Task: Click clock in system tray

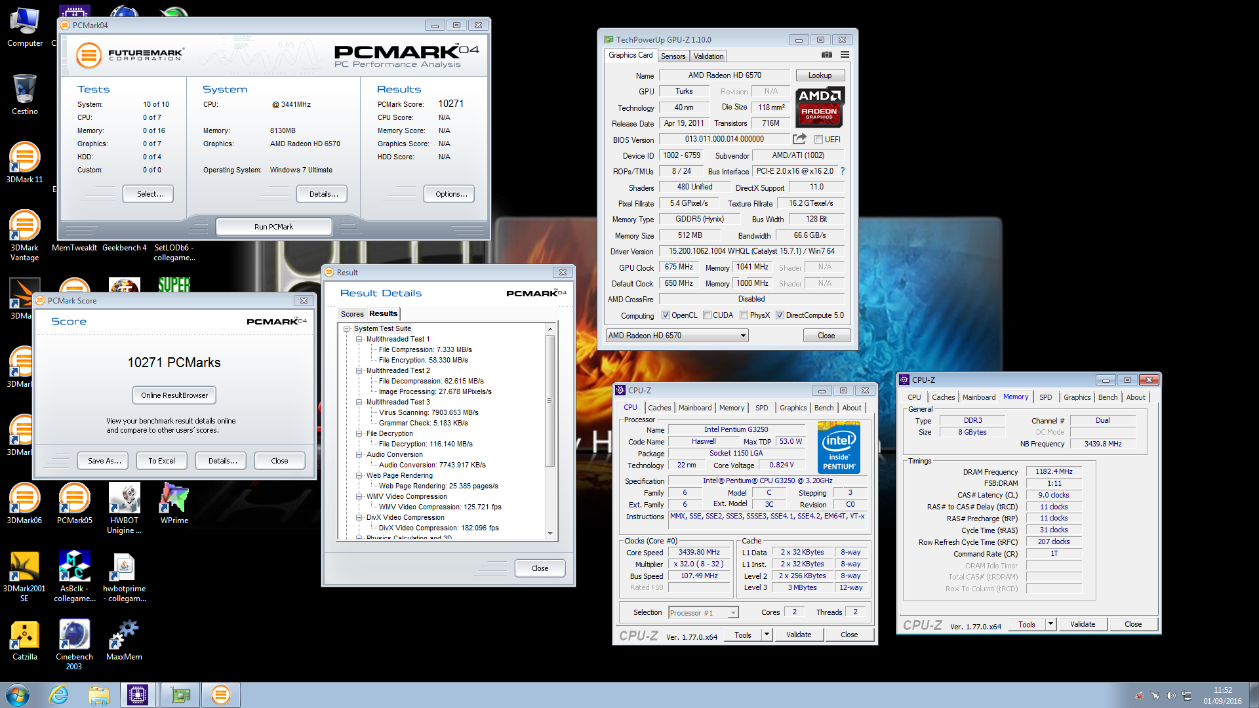Action: pos(1222,695)
